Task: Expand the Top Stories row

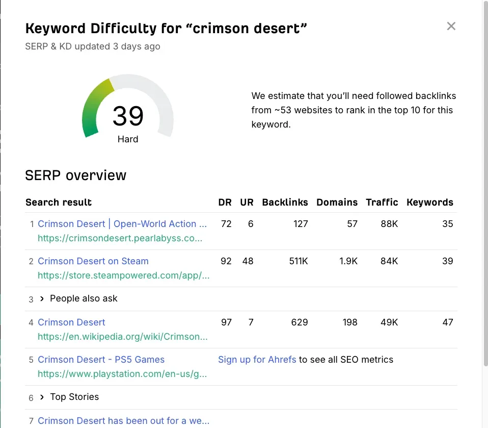Action: 42,397
